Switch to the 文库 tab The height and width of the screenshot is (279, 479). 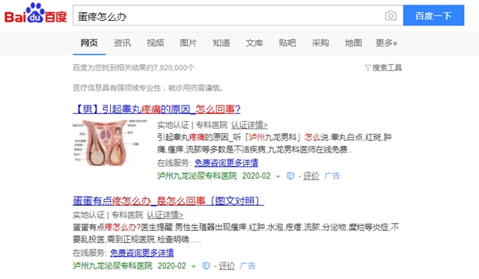(254, 43)
